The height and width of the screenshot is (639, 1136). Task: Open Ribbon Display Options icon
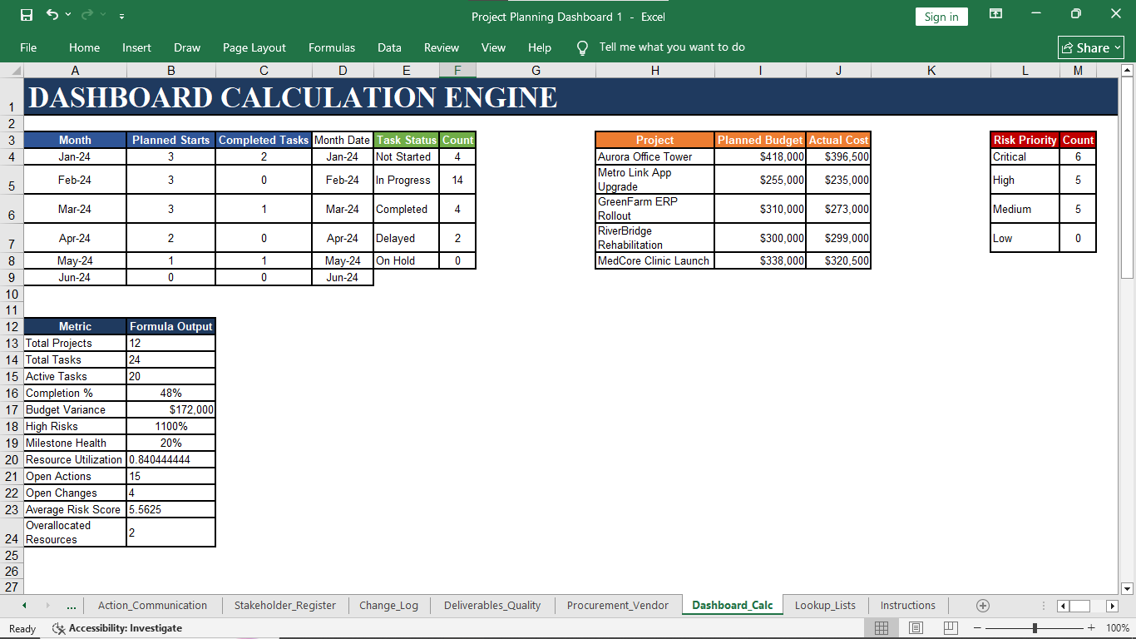point(995,14)
